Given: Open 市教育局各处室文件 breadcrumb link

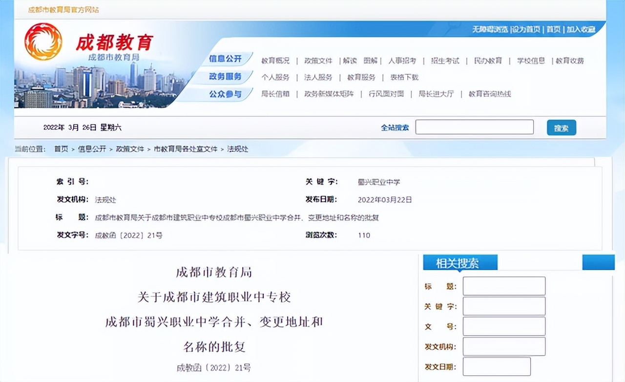Looking at the screenshot, I should [x=186, y=149].
